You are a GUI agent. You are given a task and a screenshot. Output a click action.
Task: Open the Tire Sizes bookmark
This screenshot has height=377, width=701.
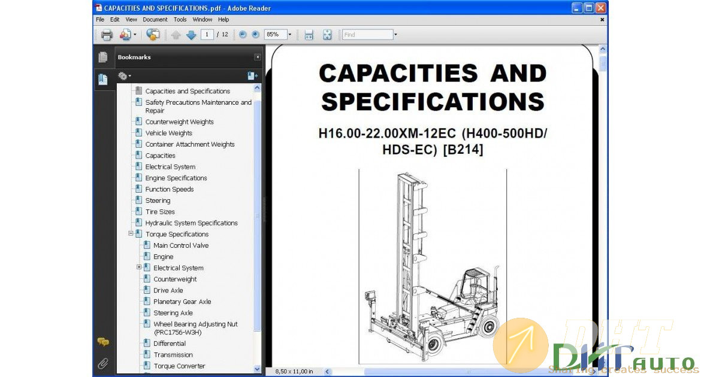point(160,212)
